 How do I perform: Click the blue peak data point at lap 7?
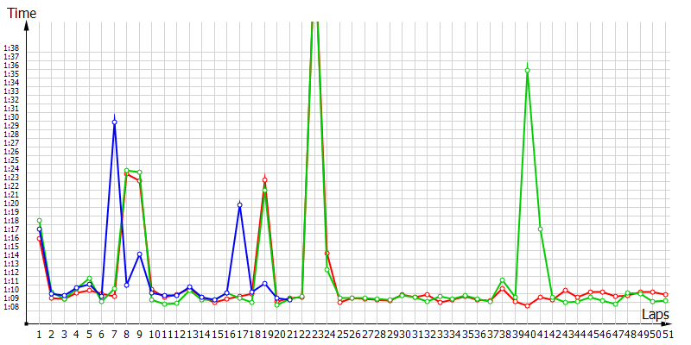[114, 122]
